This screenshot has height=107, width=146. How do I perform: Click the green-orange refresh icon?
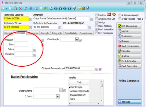click(x=83, y=8)
